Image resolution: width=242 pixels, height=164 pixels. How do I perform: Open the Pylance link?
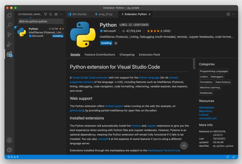coord(136,126)
